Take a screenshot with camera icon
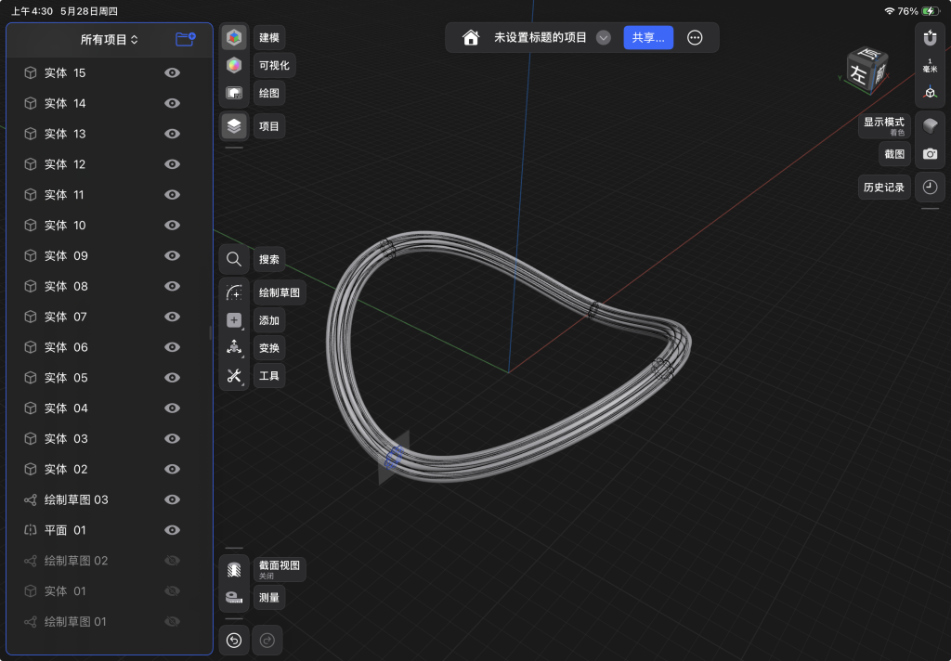This screenshot has height=661, width=951. (930, 154)
